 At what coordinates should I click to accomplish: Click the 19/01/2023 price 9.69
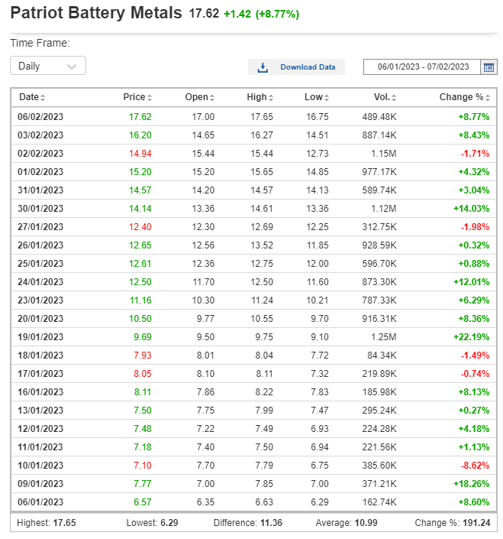(x=143, y=337)
